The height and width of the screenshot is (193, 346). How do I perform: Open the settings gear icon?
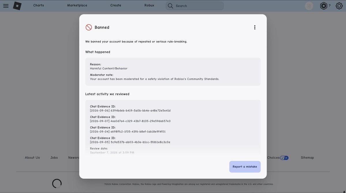coord(339,6)
